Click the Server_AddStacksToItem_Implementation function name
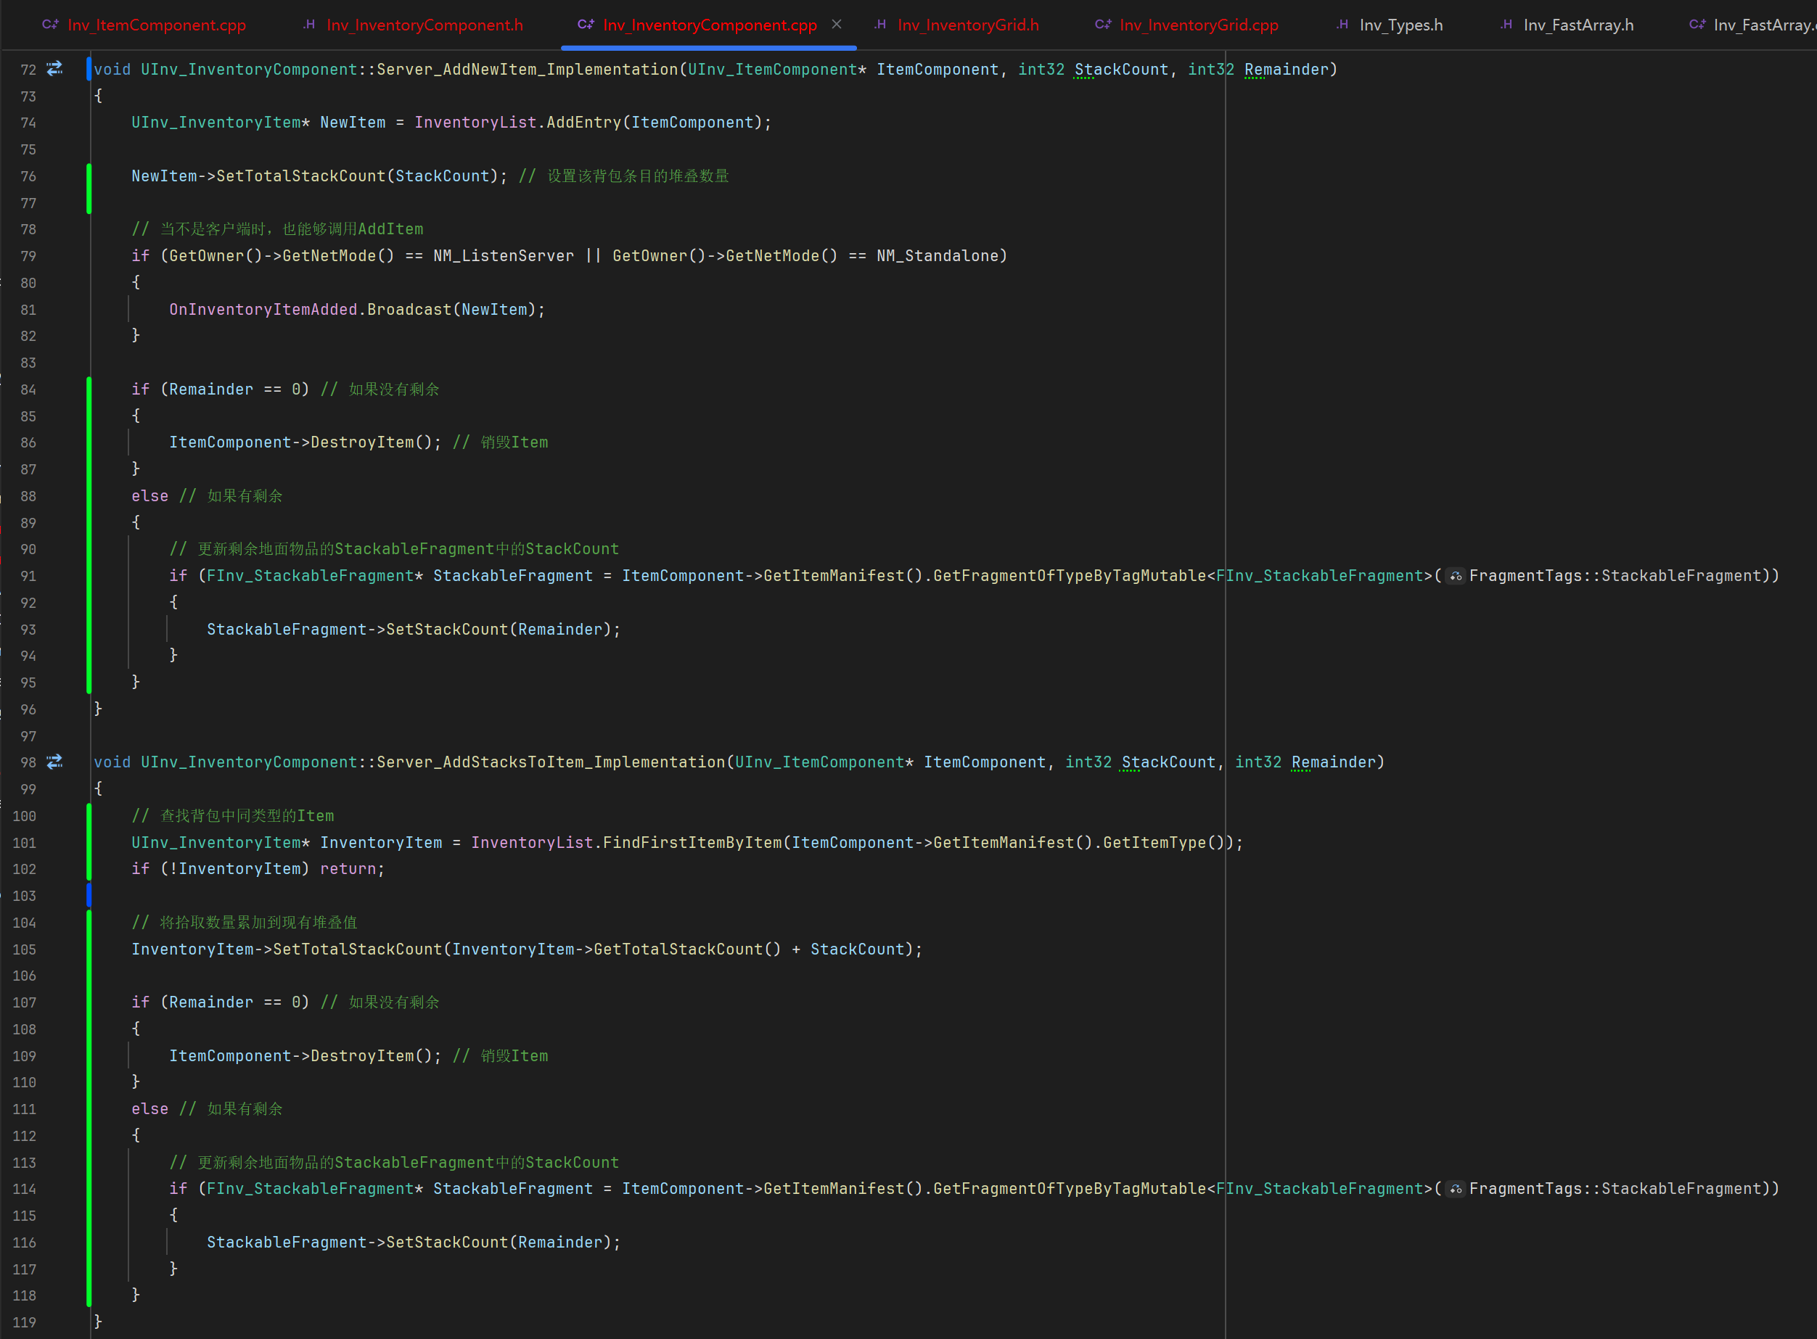Viewport: 1817px width, 1339px height. point(550,762)
